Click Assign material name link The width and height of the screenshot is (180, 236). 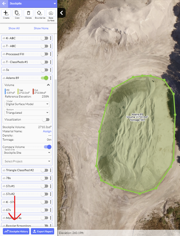(x=47, y=131)
